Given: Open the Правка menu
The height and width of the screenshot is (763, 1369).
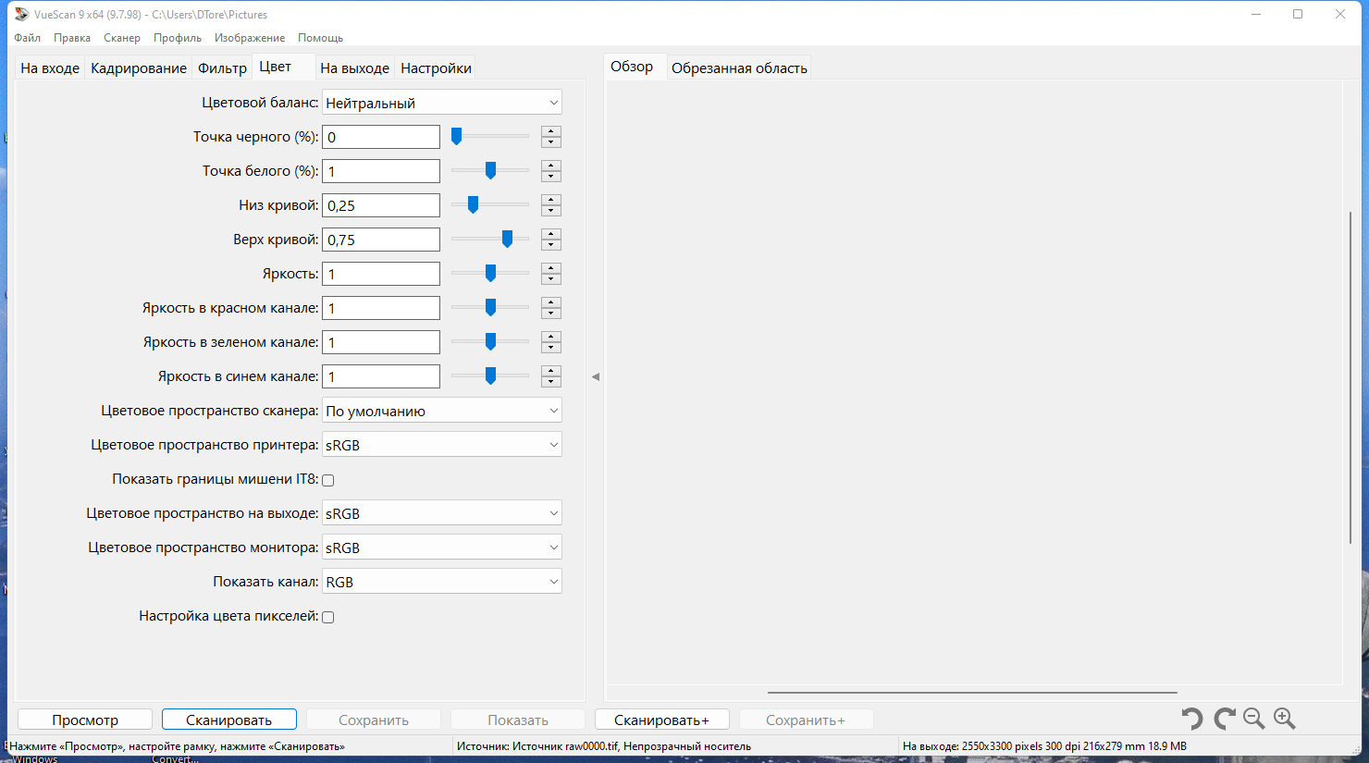Looking at the screenshot, I should (x=72, y=38).
